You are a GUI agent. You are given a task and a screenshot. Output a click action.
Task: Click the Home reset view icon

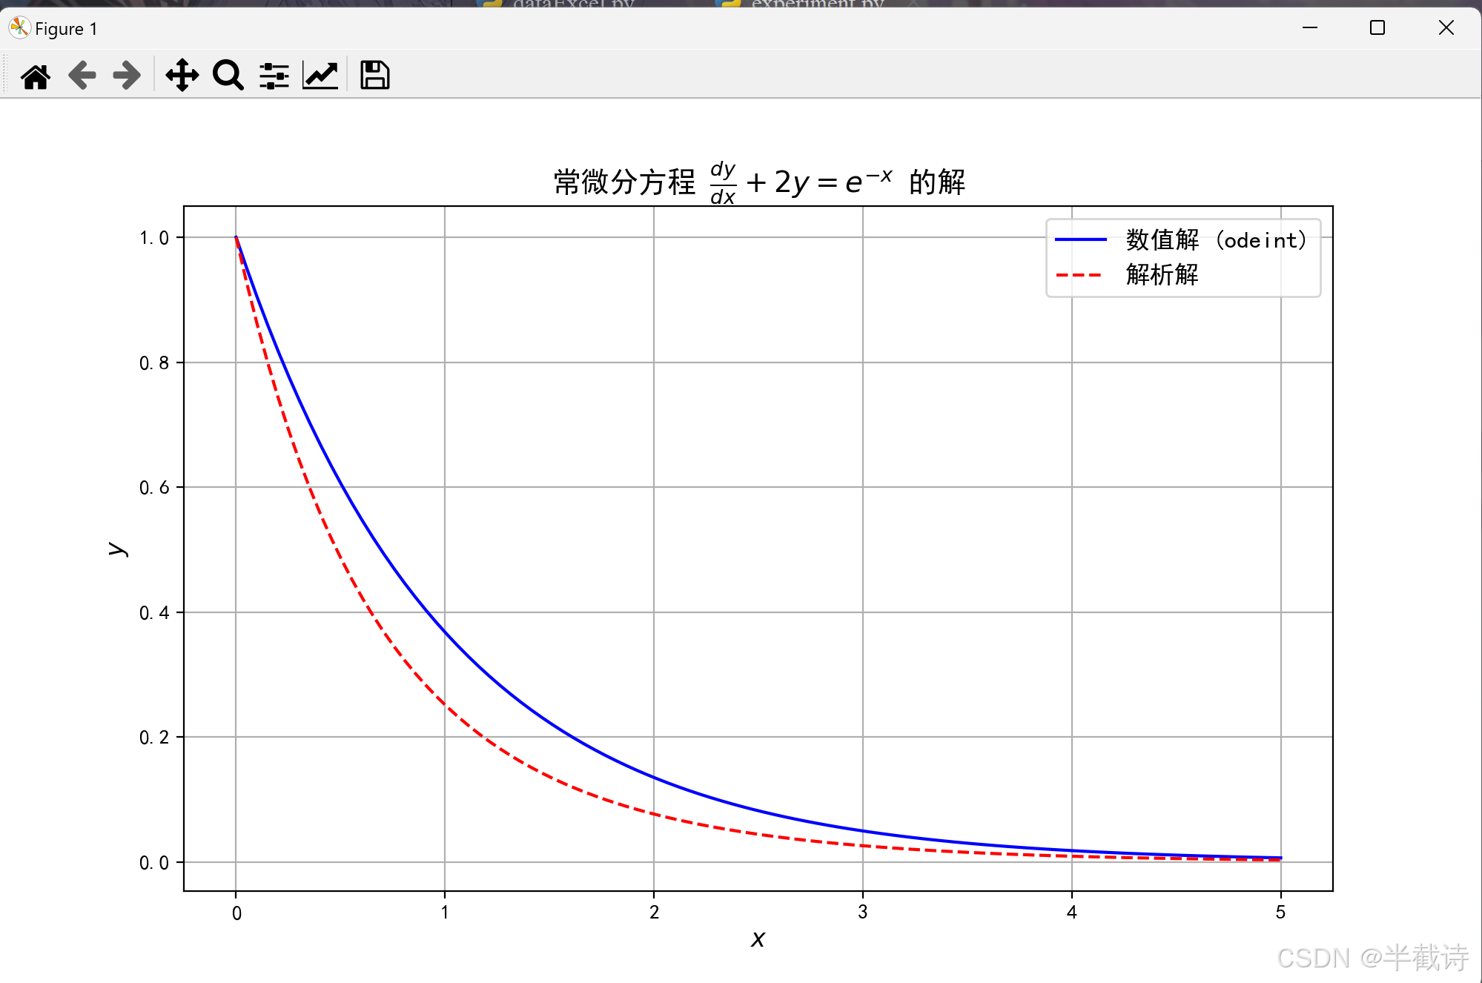pos(36,76)
